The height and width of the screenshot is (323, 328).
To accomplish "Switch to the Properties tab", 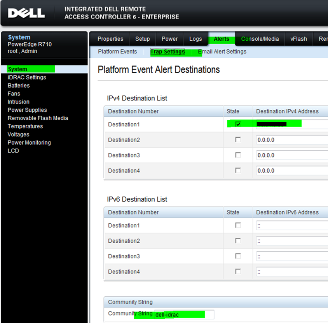I will point(110,39).
